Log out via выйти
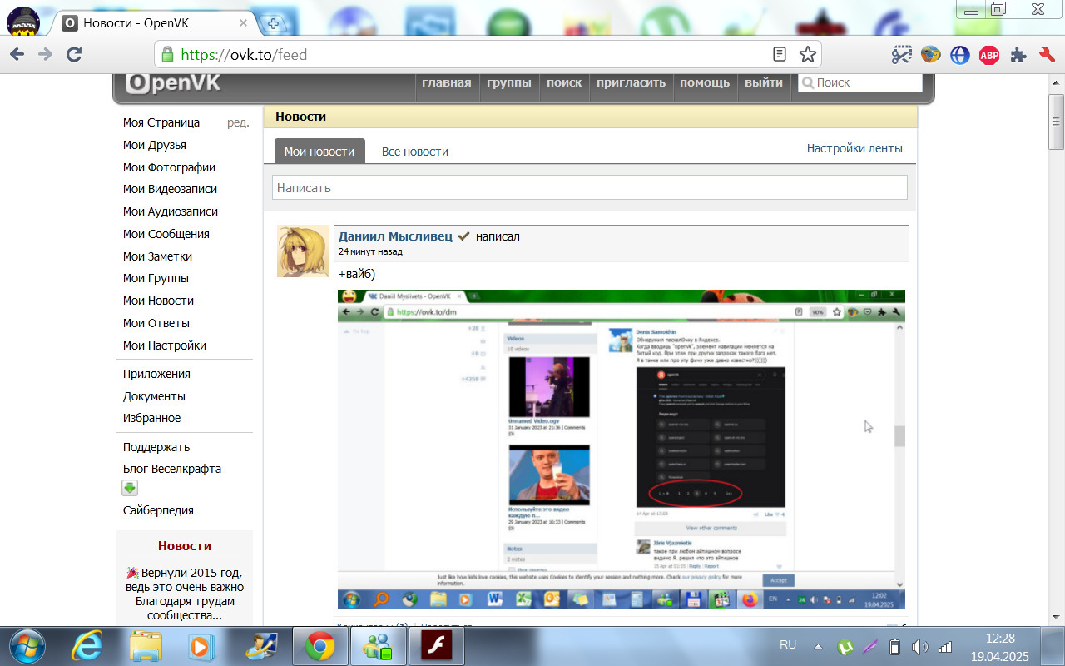Screen dimensions: 1065x666 [x=764, y=82]
